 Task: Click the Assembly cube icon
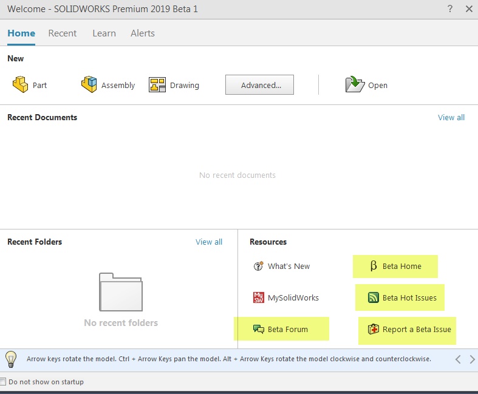[x=89, y=84]
